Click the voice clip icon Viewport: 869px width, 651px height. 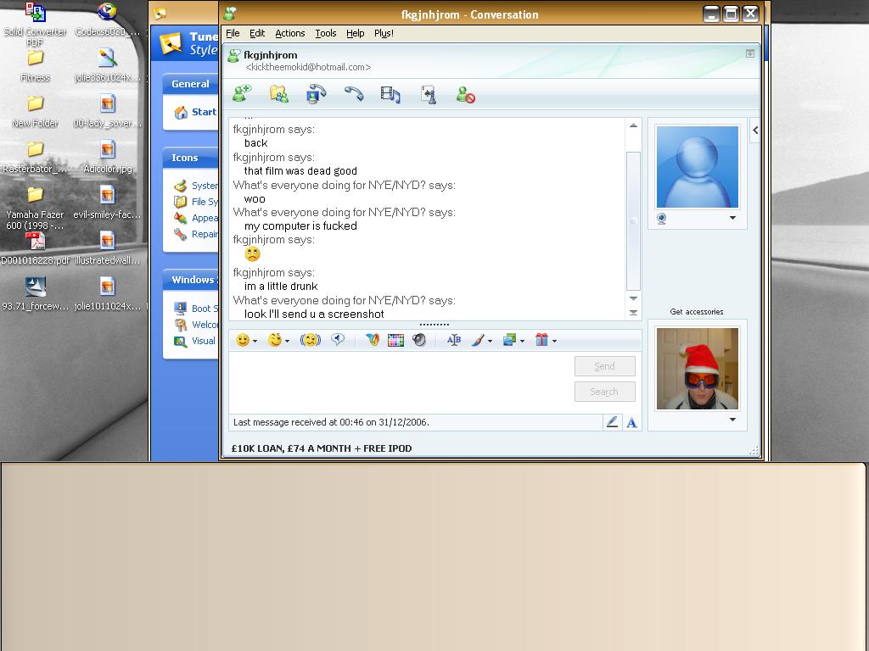[338, 340]
